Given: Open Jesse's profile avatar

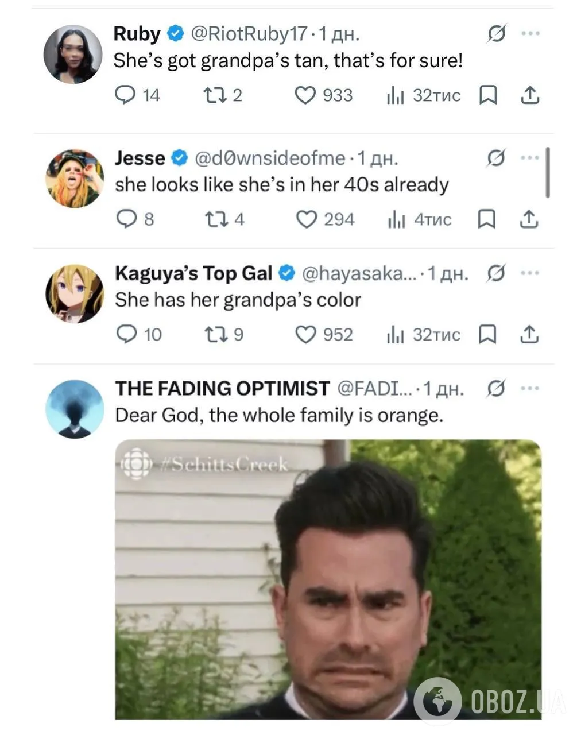Looking at the screenshot, I should point(75,179).
